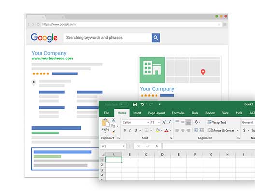Click the Enter checkmark in formula bar
Screen dimensions: 255x191
148,146
